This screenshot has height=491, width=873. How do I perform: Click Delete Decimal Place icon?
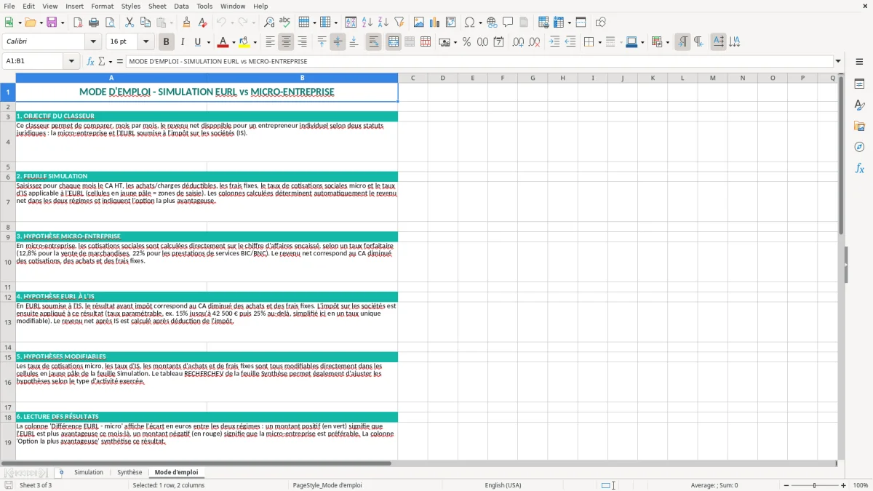tap(535, 42)
